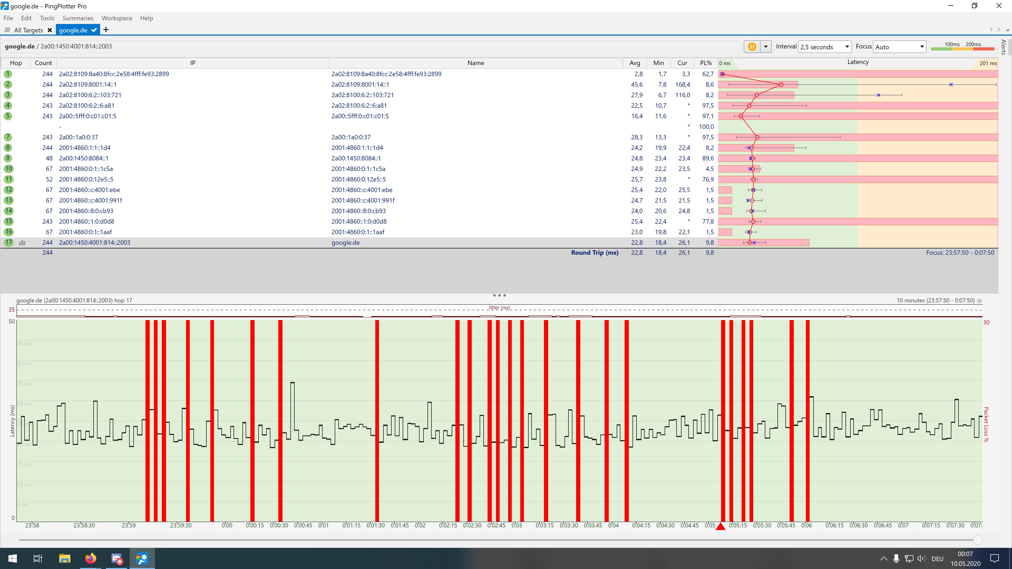Image resolution: width=1012 pixels, height=569 pixels.
Task: Close the All Targets tab
Action: [x=50, y=30]
